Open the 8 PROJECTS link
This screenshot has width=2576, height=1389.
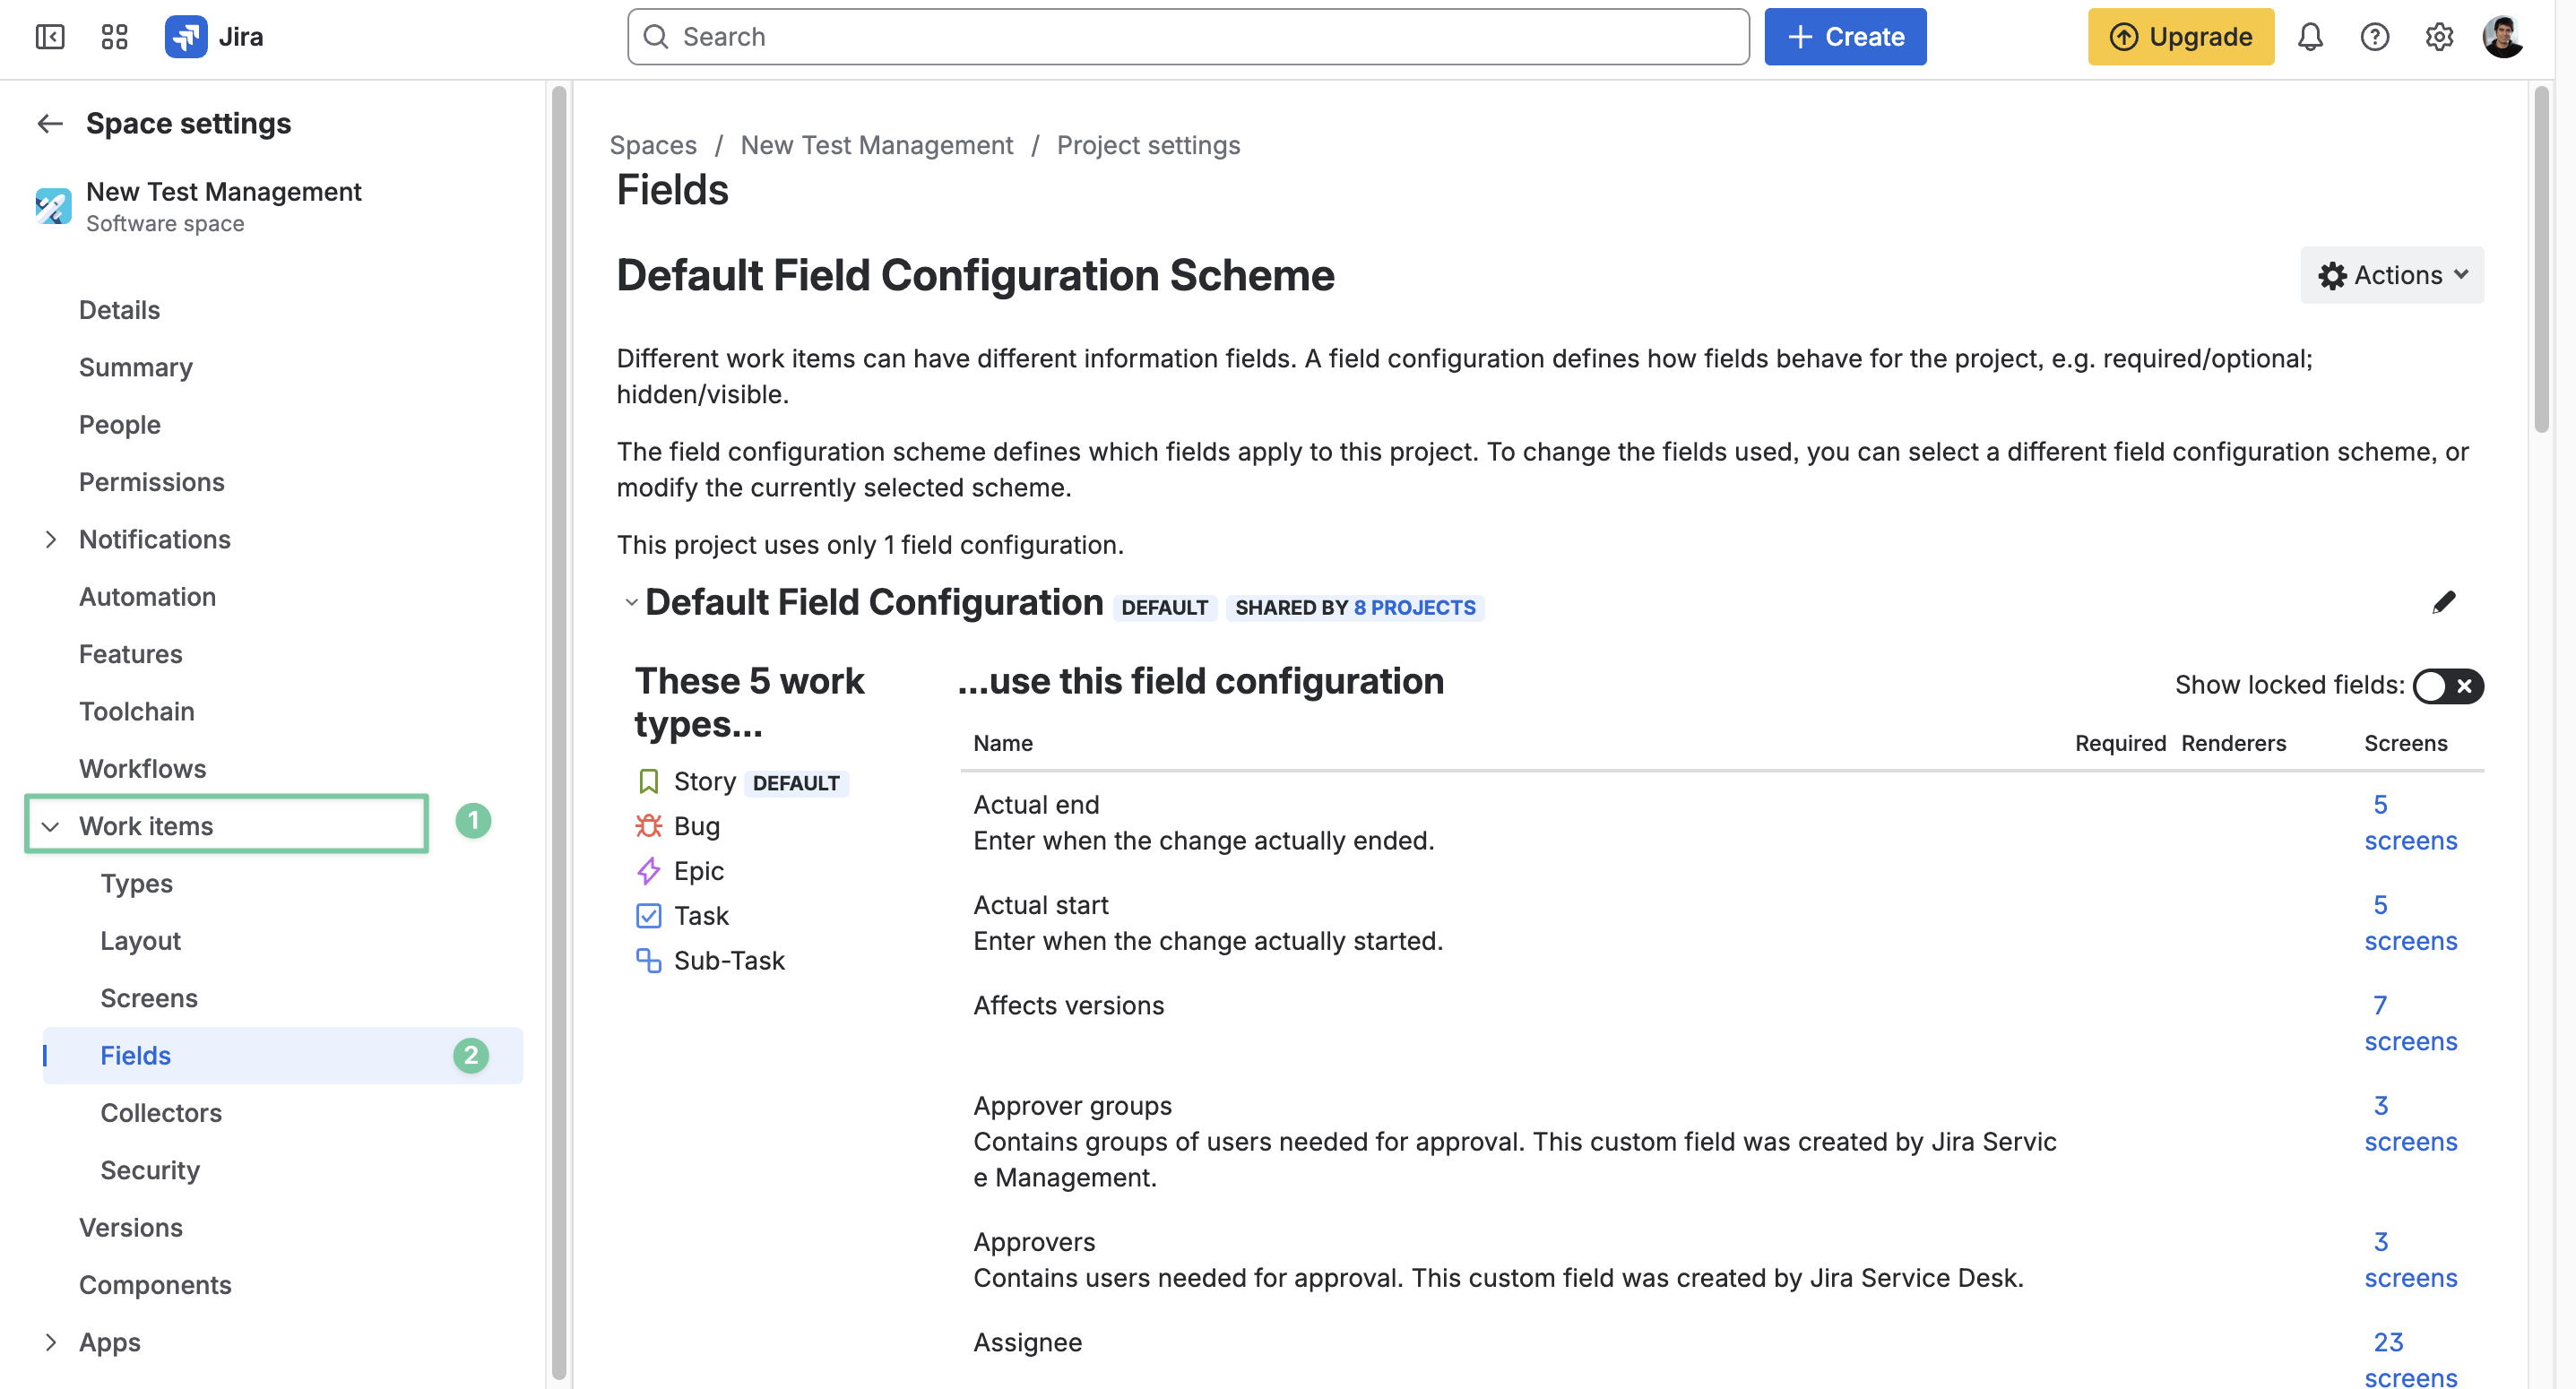click(x=1414, y=608)
